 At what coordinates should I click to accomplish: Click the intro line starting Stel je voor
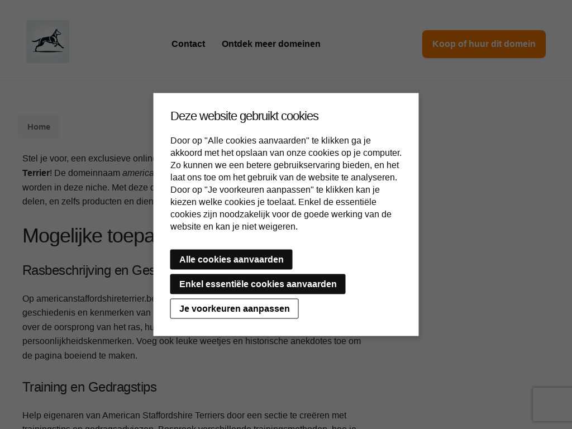coord(88,159)
